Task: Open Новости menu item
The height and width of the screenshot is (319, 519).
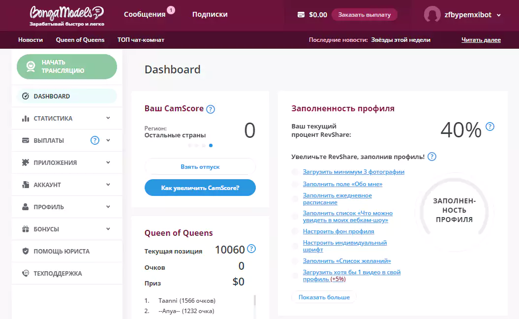Action: pyautogui.click(x=31, y=40)
